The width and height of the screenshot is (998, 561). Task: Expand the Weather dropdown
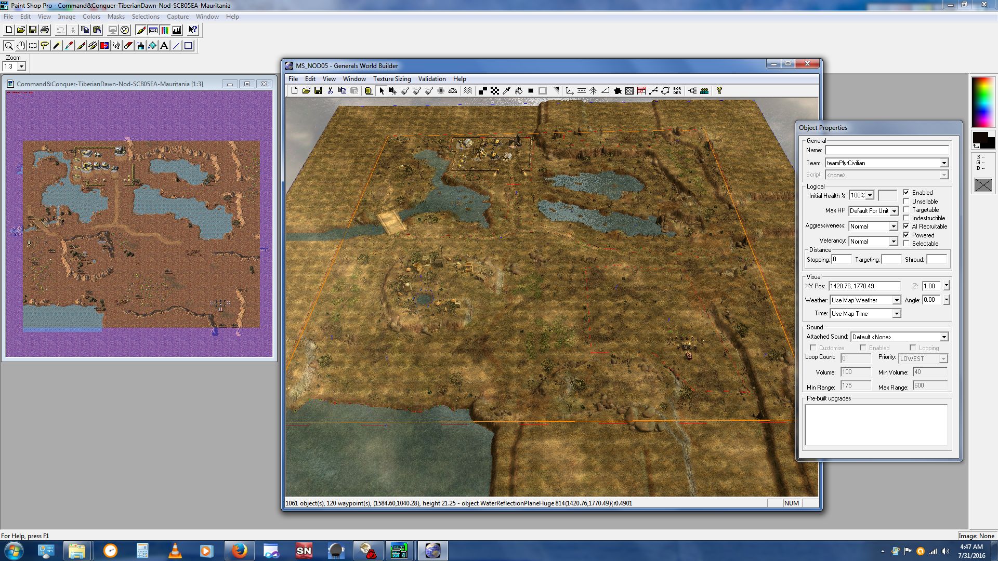point(896,300)
